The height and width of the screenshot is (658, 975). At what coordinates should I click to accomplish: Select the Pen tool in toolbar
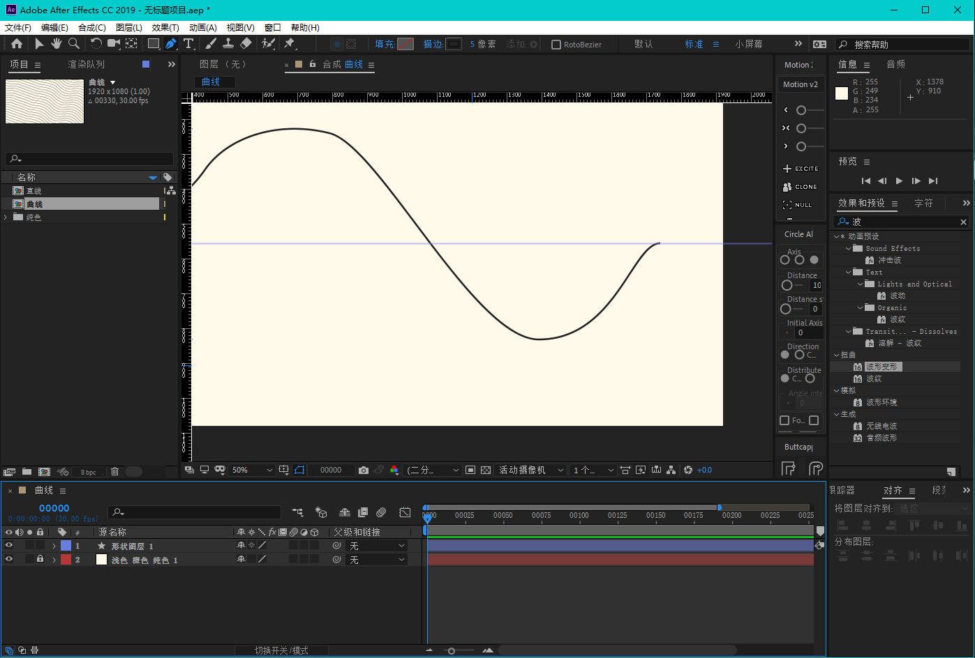click(171, 44)
